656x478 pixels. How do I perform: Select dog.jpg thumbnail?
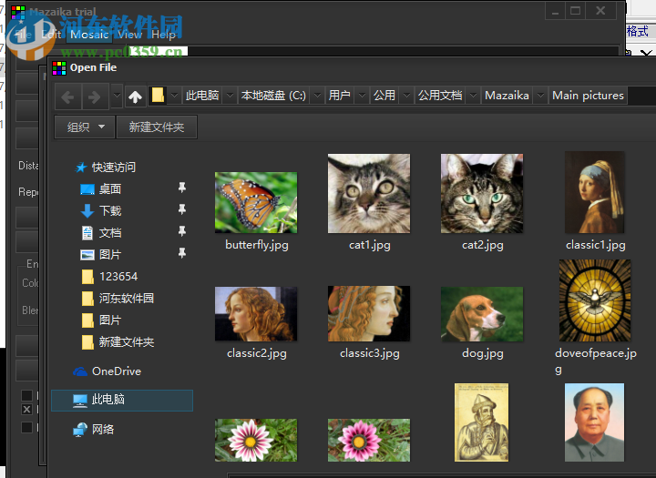(482, 314)
